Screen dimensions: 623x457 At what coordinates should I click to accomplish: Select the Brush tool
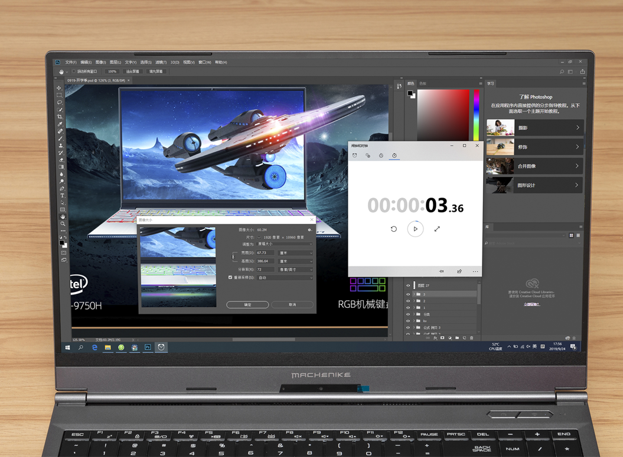click(60, 139)
